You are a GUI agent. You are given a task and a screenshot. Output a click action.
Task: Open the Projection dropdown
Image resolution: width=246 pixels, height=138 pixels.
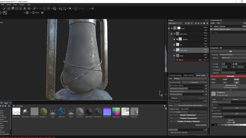tap(233, 54)
